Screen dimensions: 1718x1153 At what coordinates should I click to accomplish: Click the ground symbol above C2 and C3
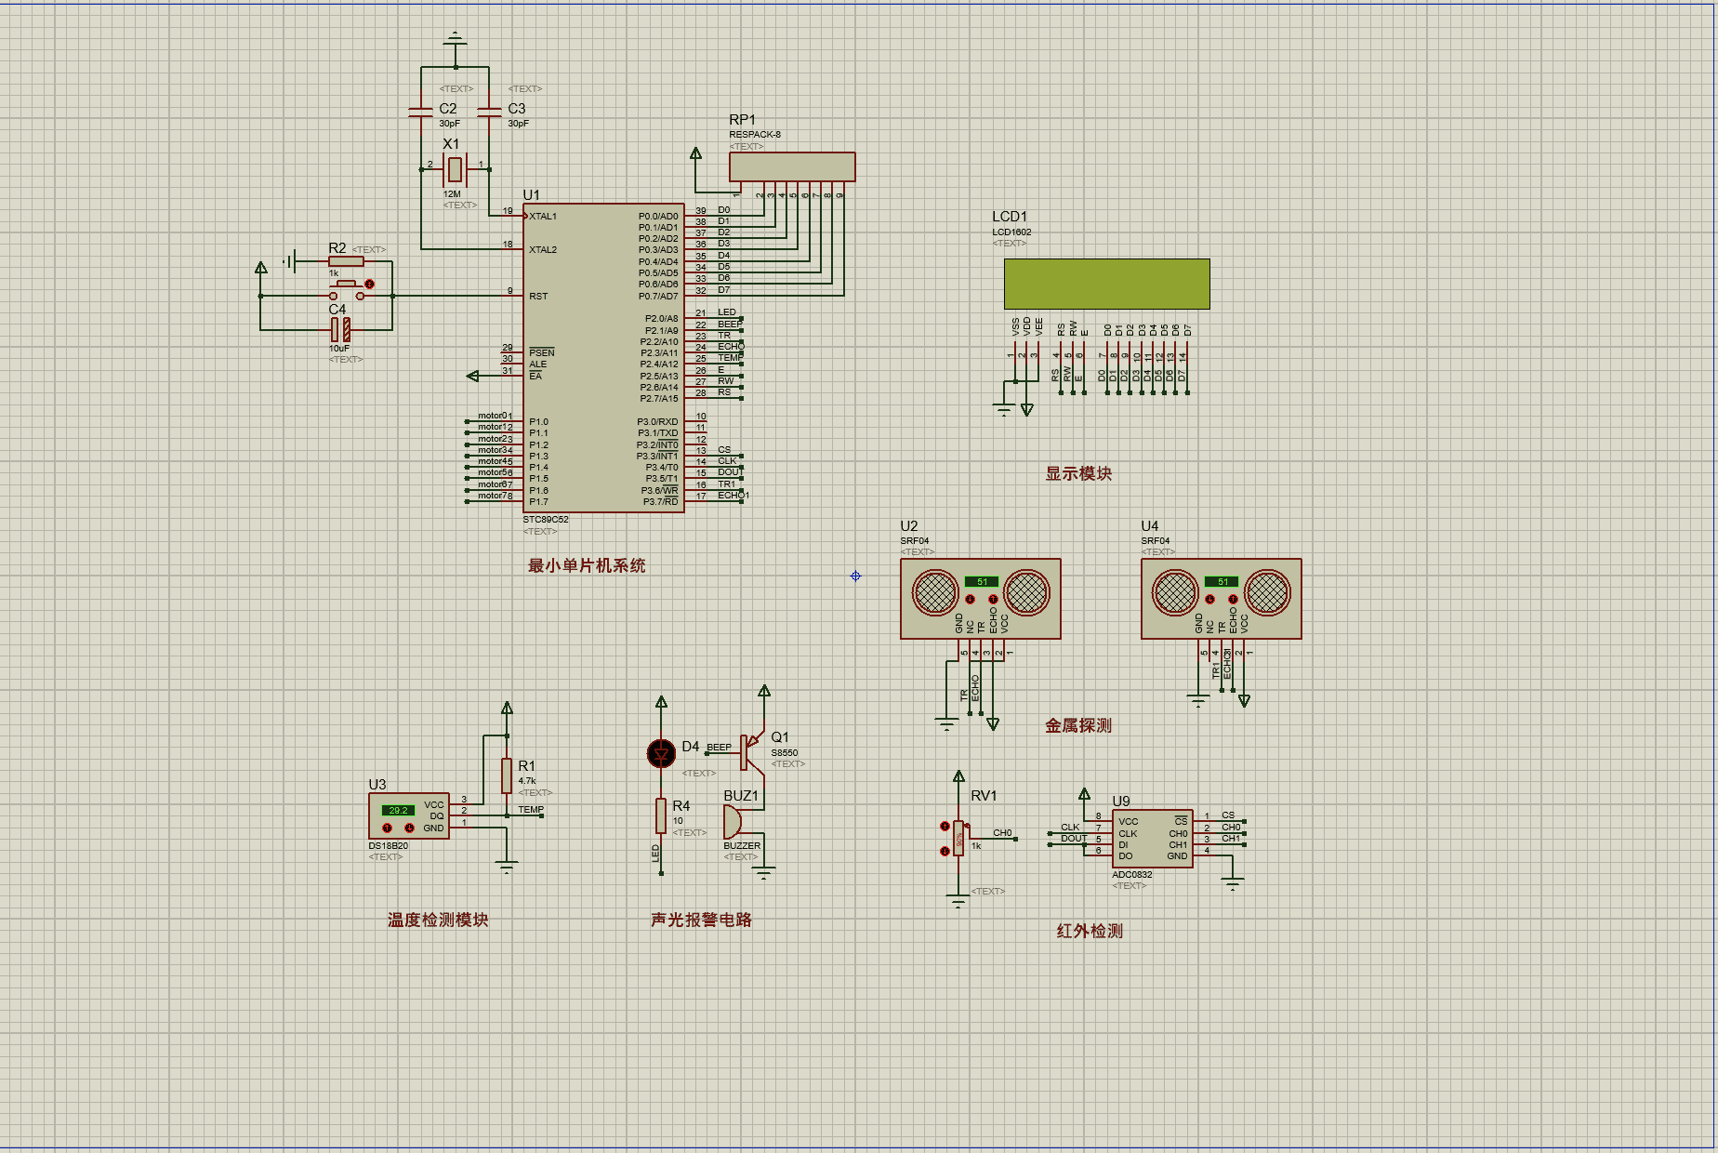[455, 39]
